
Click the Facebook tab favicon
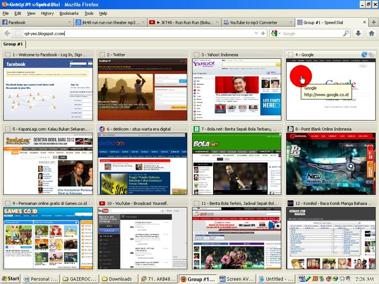coord(5,22)
